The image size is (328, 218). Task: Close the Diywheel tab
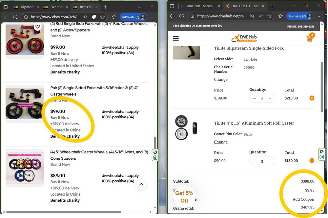pyautogui.click(x=38, y=7)
